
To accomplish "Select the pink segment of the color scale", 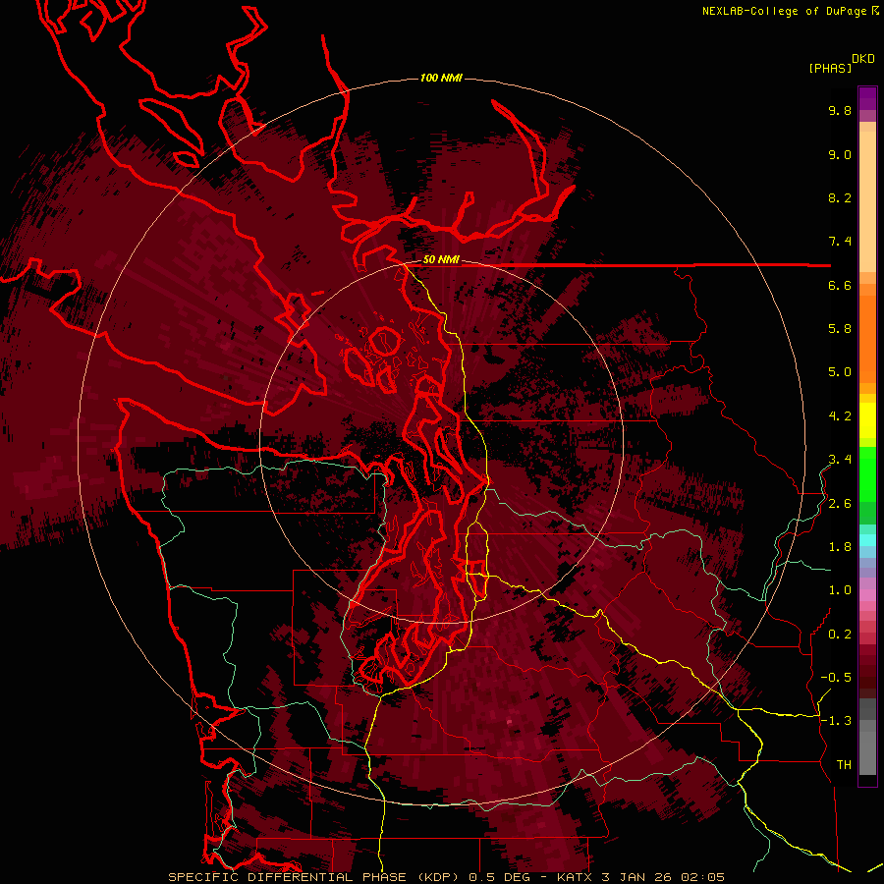I will [x=867, y=595].
